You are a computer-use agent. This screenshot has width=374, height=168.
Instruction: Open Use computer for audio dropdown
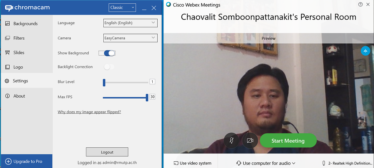coord(266,163)
